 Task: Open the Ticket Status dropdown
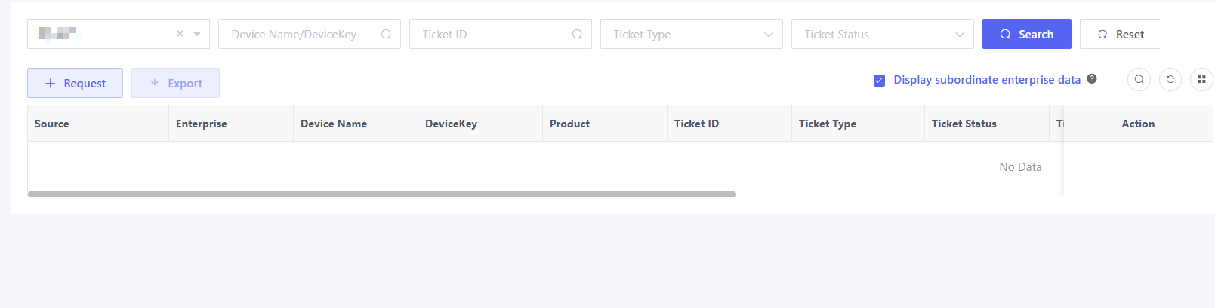pos(882,35)
